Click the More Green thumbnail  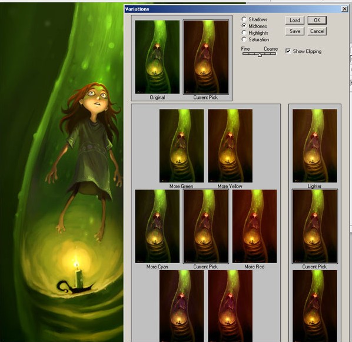(181, 146)
